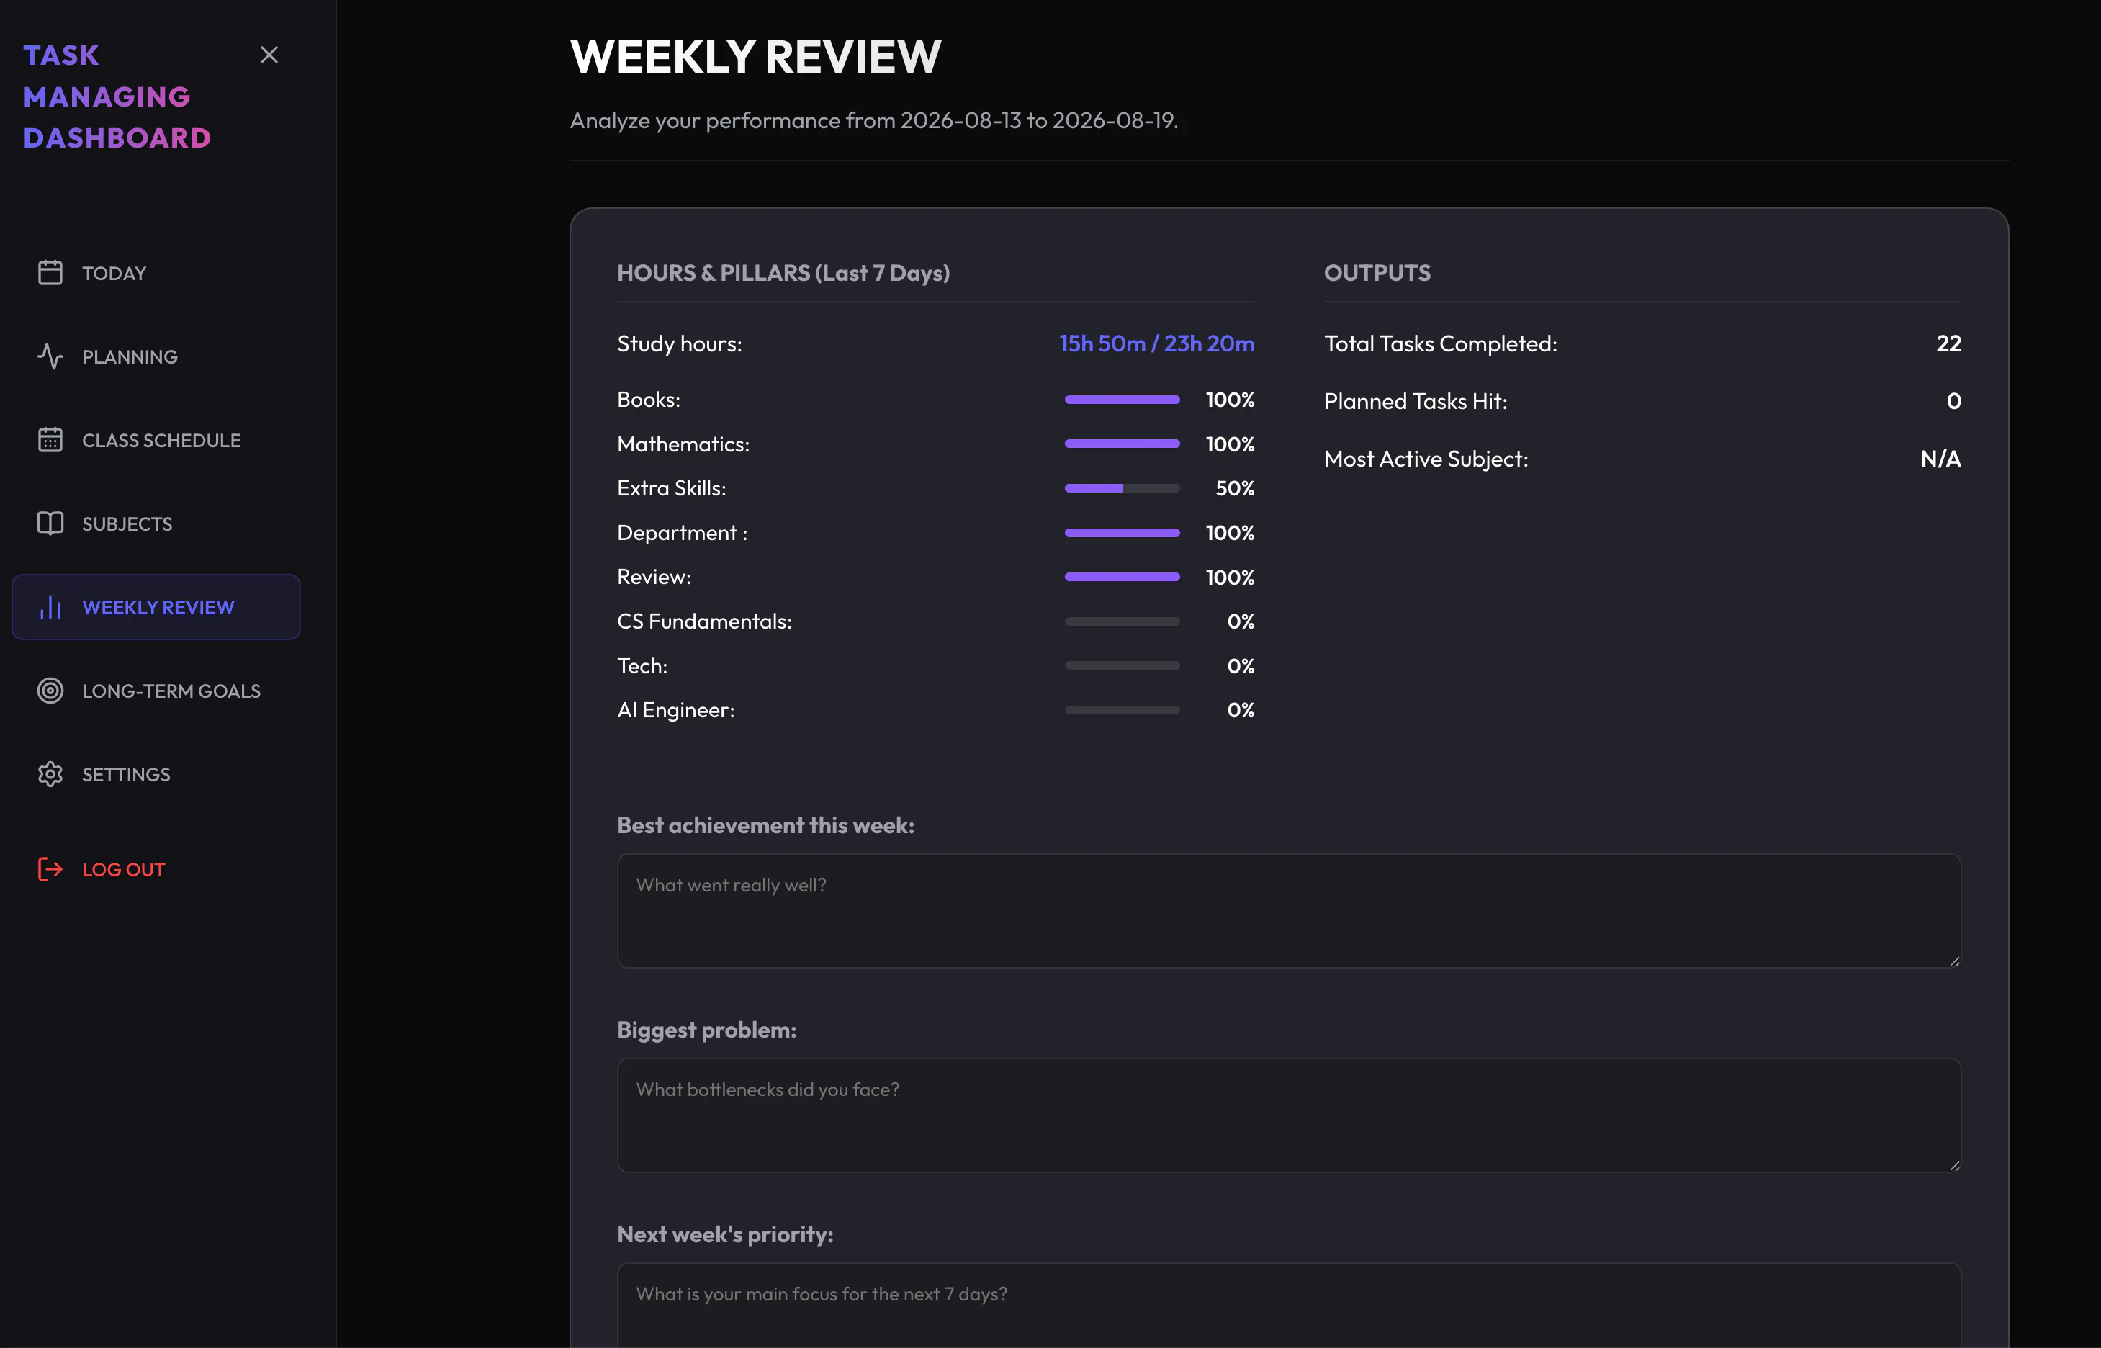Click the Planning activity pulse icon
Viewport: 2101px width, 1348px height.
(50, 356)
